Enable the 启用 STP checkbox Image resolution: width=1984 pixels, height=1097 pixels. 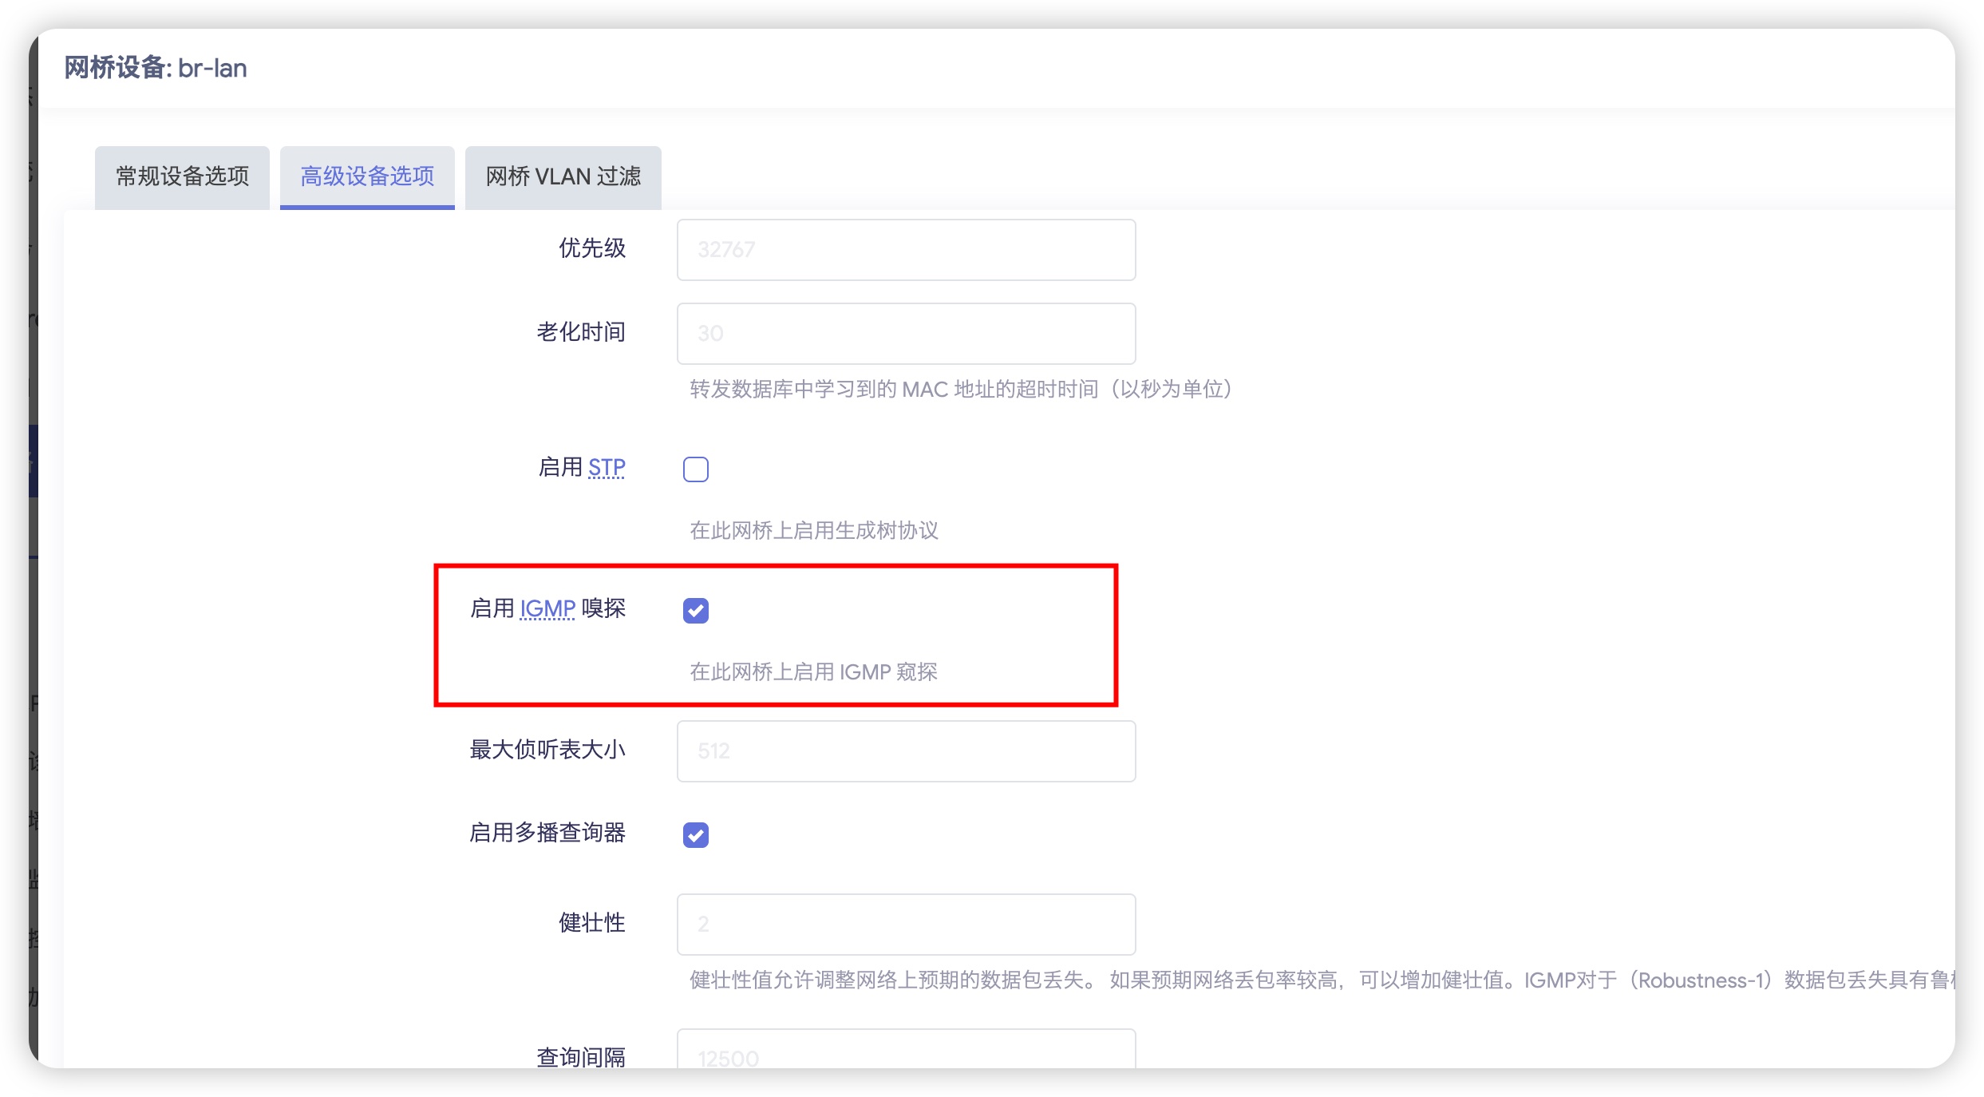point(695,469)
